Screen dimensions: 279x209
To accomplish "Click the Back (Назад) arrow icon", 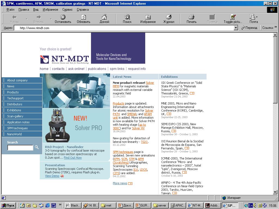I will coord(14,17).
